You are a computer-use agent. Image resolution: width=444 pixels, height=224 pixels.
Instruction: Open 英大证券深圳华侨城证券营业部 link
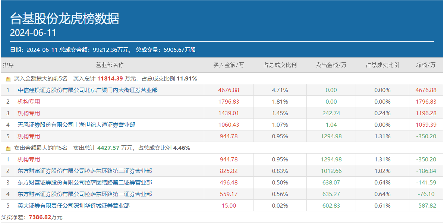tap(73, 206)
